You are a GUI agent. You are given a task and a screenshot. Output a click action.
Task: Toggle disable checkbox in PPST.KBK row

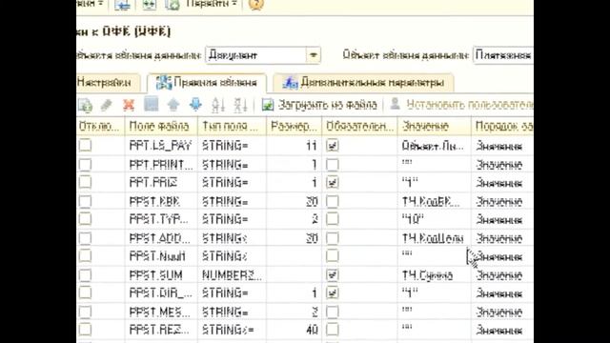(85, 201)
